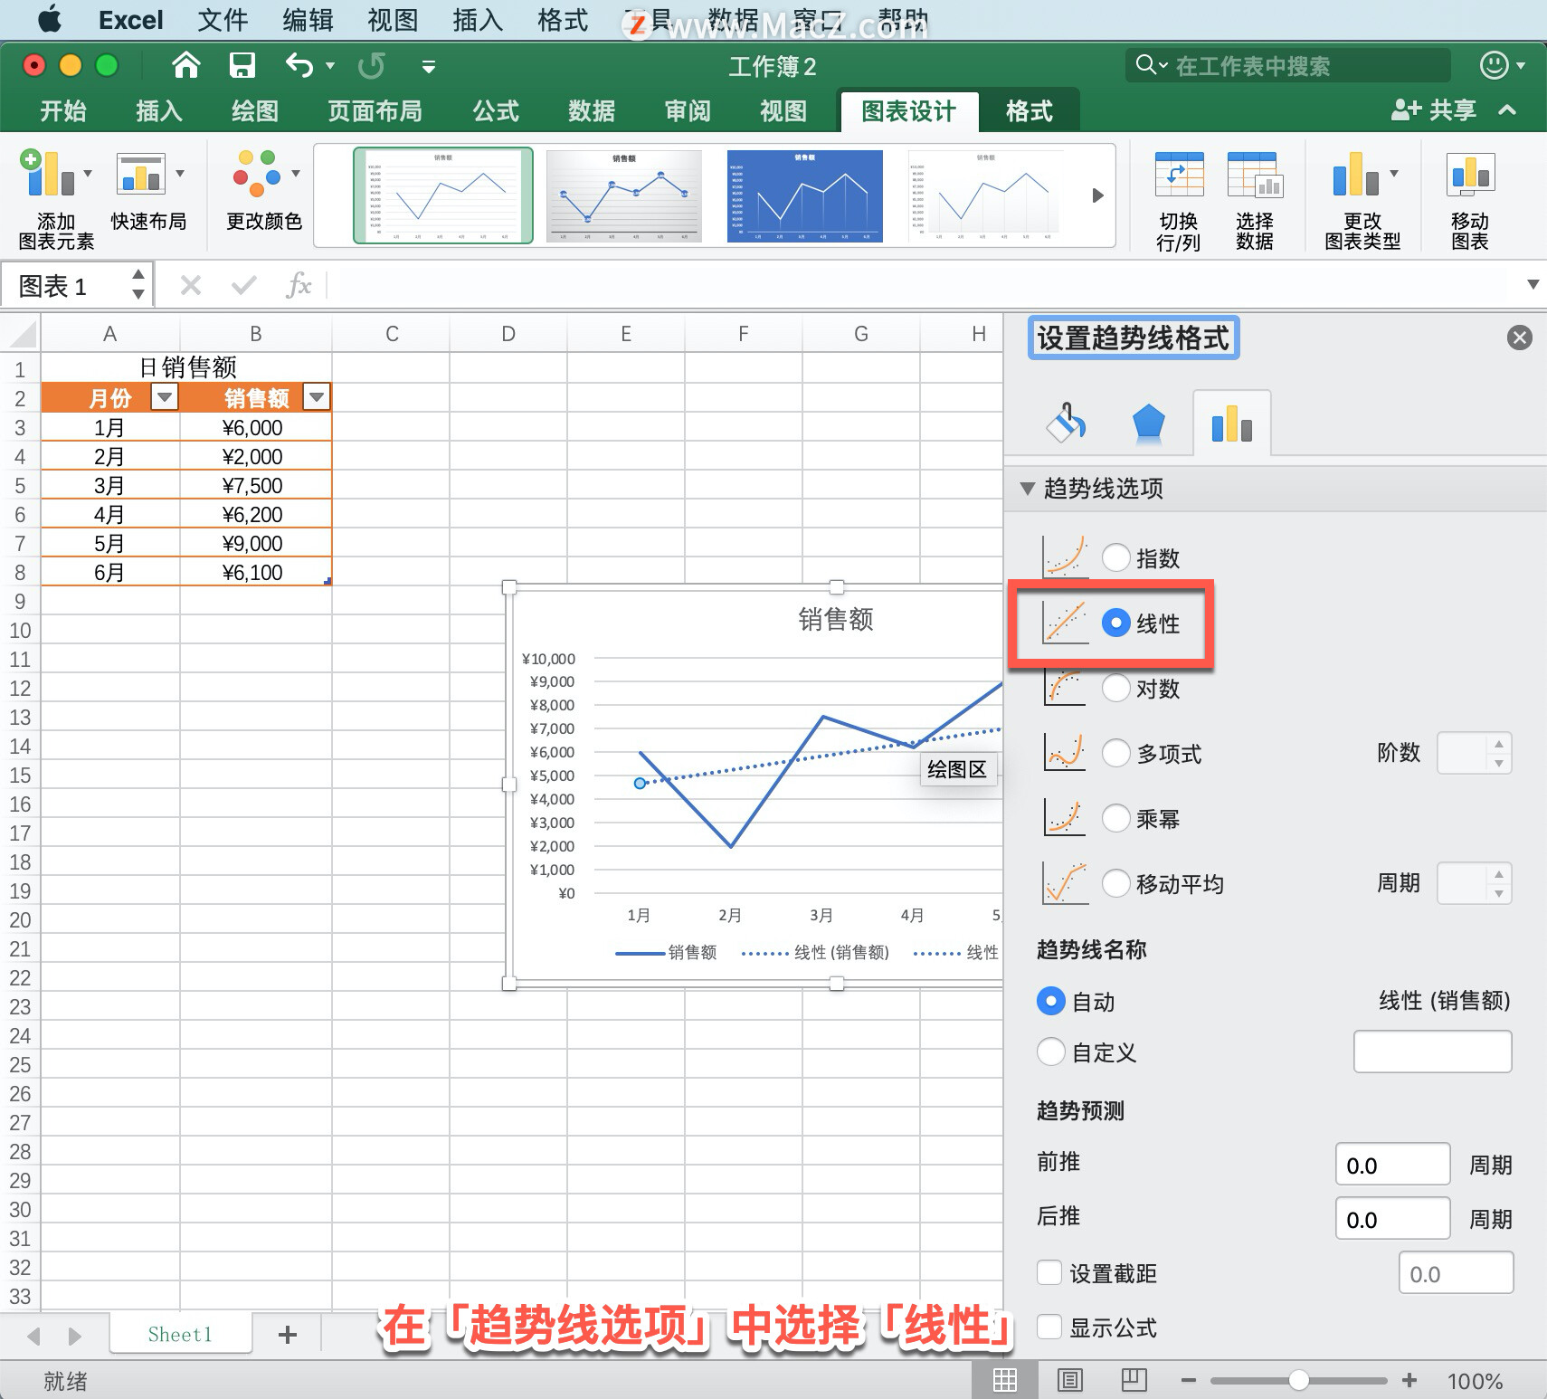Select the Linear trendline radio button
The image size is (1547, 1399).
pos(1116,623)
